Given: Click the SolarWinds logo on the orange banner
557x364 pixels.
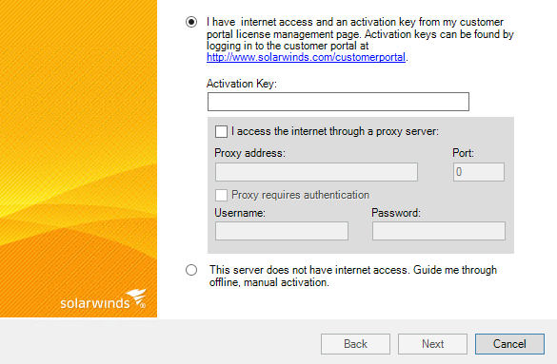Looking at the screenshot, I should point(103,299).
